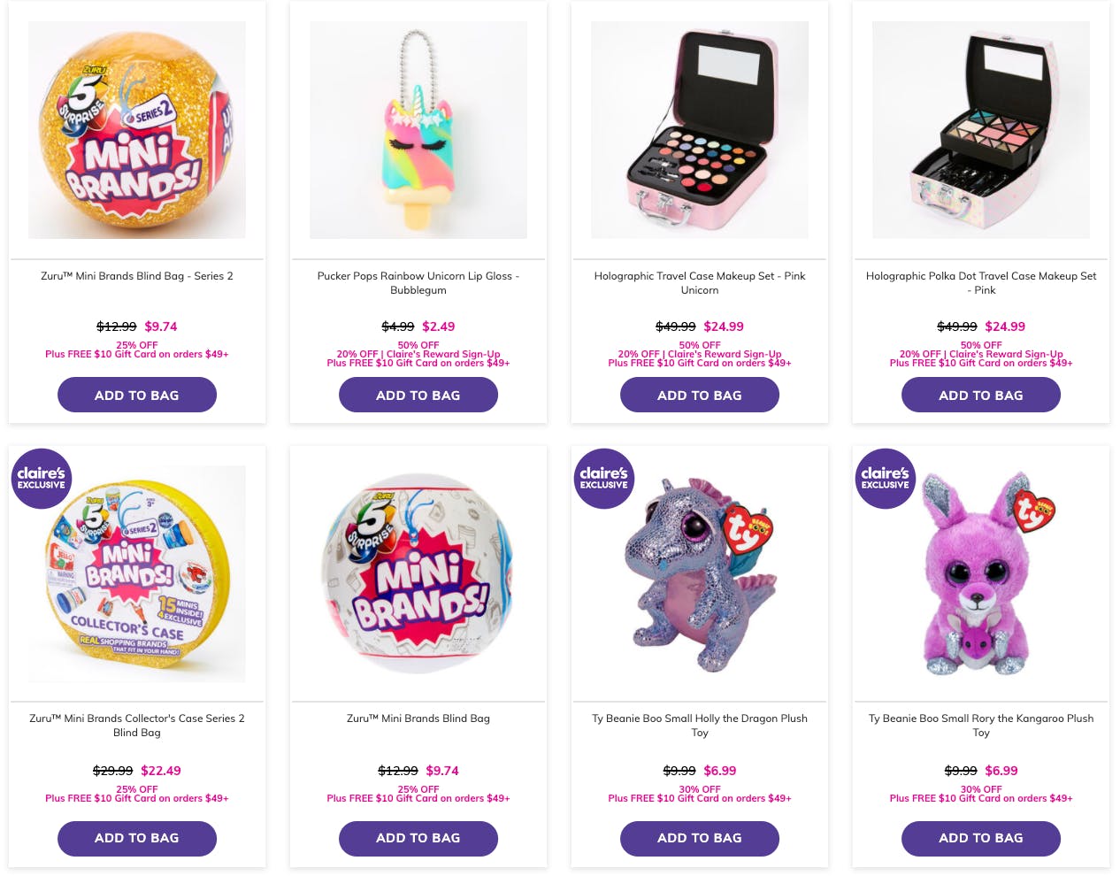The image size is (1120, 876).
Task: Add Pink Unicorn Makeup Set to bag
Action: tap(700, 395)
